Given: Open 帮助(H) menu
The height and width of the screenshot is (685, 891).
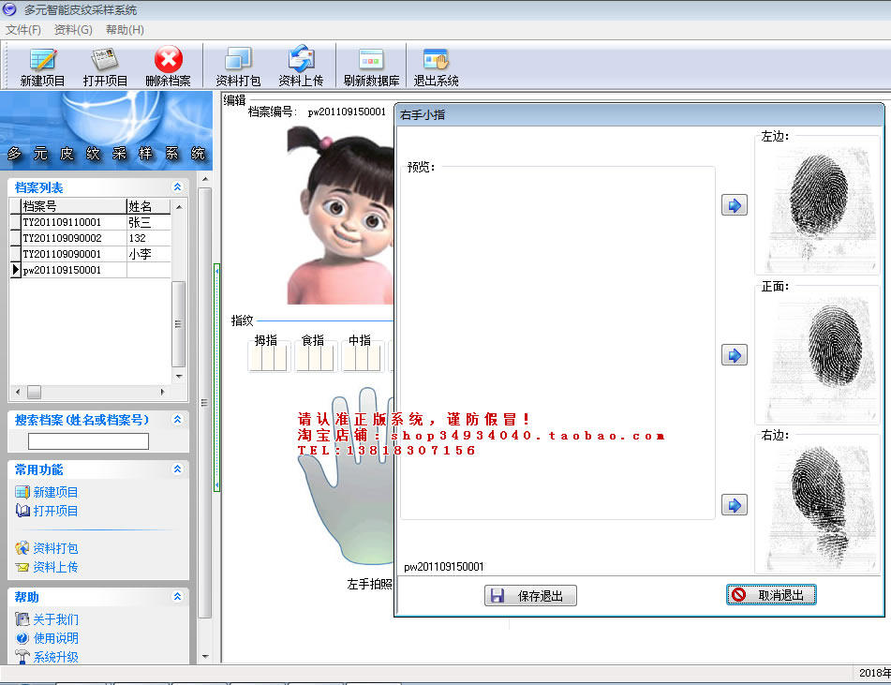Looking at the screenshot, I should 125,30.
